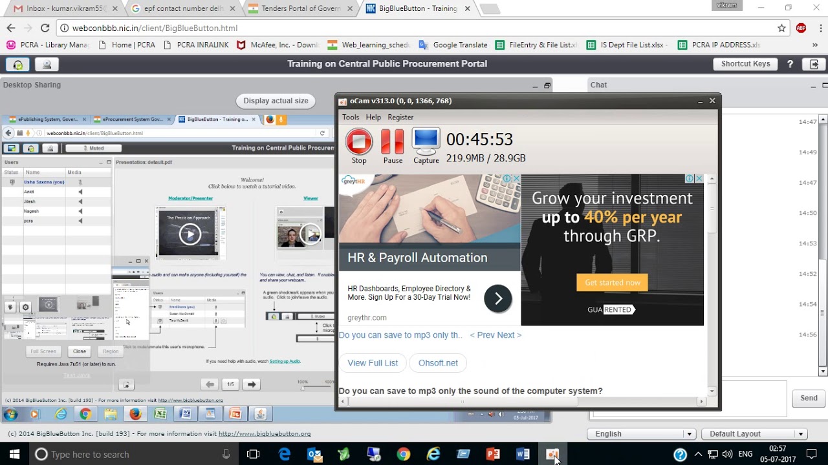Open PCRA - Library bookmark
Viewport: 828px width, 465px height.
[48, 45]
